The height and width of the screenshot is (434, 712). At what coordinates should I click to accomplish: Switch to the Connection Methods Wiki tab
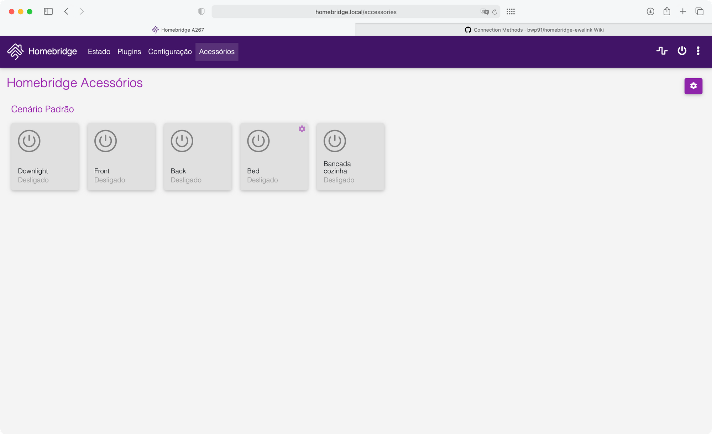(534, 30)
